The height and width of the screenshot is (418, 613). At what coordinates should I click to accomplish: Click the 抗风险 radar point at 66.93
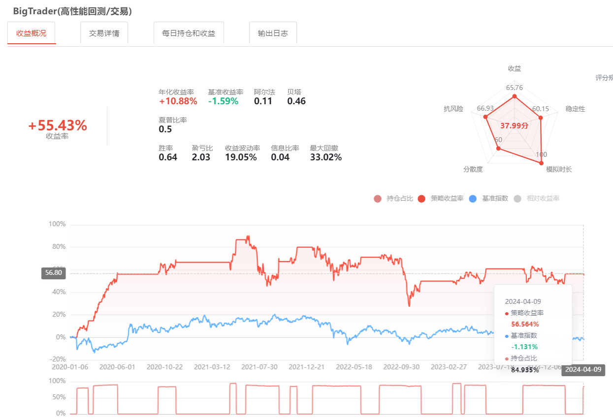485,117
